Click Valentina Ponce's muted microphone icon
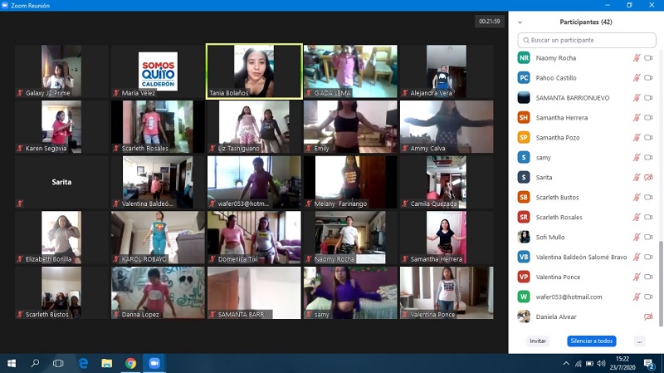Screen dimensions: 664x373 637,277
